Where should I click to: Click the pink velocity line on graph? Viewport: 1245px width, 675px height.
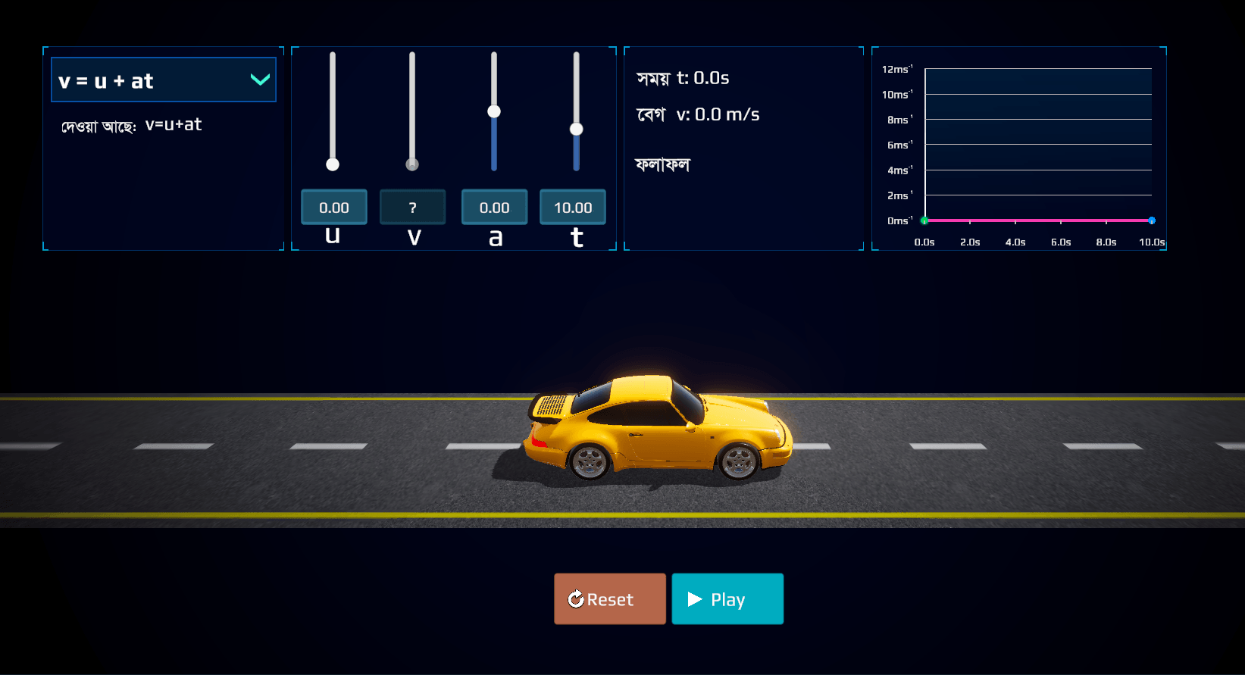point(1038,220)
